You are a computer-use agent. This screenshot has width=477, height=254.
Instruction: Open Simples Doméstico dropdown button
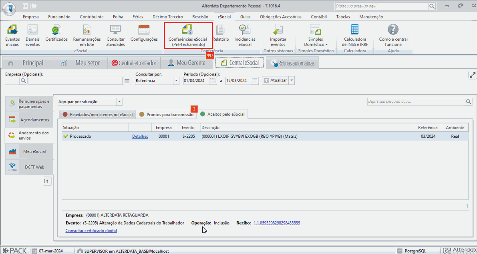click(x=316, y=36)
